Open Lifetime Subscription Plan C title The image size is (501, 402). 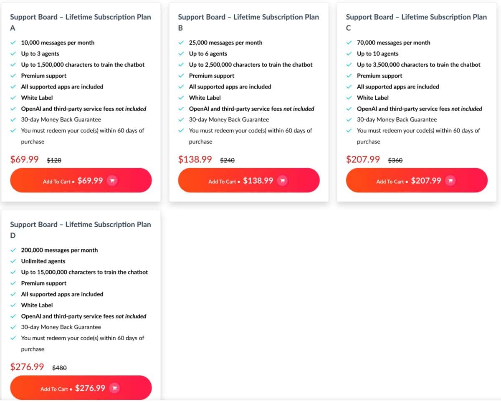pyautogui.click(x=416, y=17)
